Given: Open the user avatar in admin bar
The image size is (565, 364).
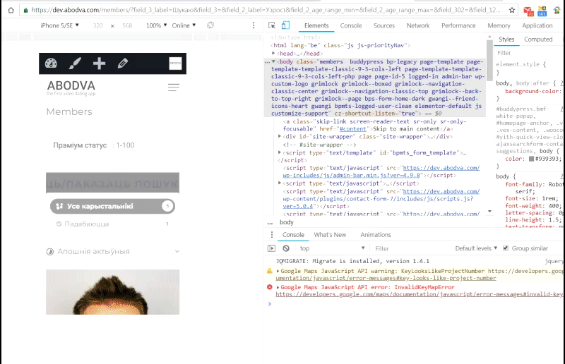Looking at the screenshot, I should [x=175, y=63].
